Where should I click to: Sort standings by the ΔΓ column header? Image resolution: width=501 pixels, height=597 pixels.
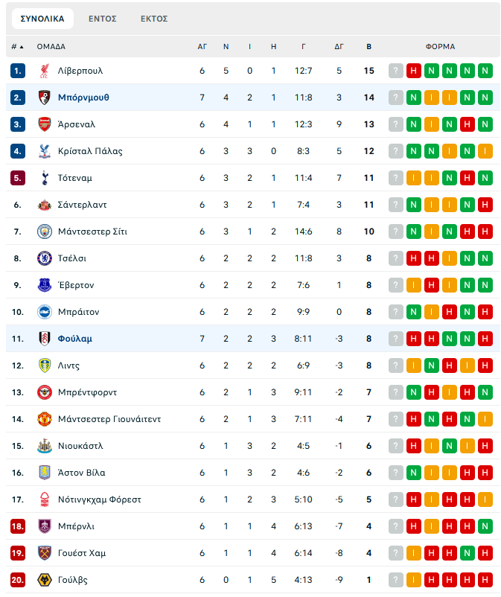coord(339,46)
